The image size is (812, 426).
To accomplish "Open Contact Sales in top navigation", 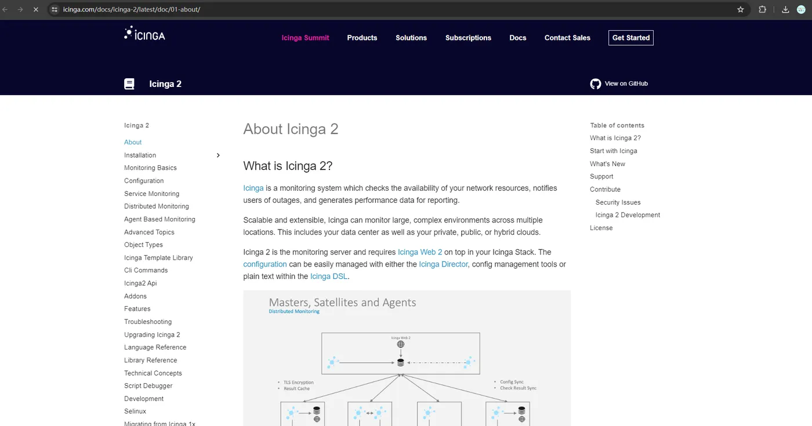I will 567,38.
